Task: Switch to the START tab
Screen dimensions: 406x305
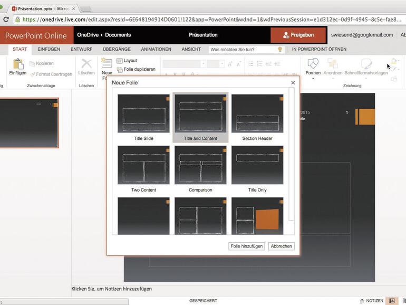Action: [x=20, y=49]
